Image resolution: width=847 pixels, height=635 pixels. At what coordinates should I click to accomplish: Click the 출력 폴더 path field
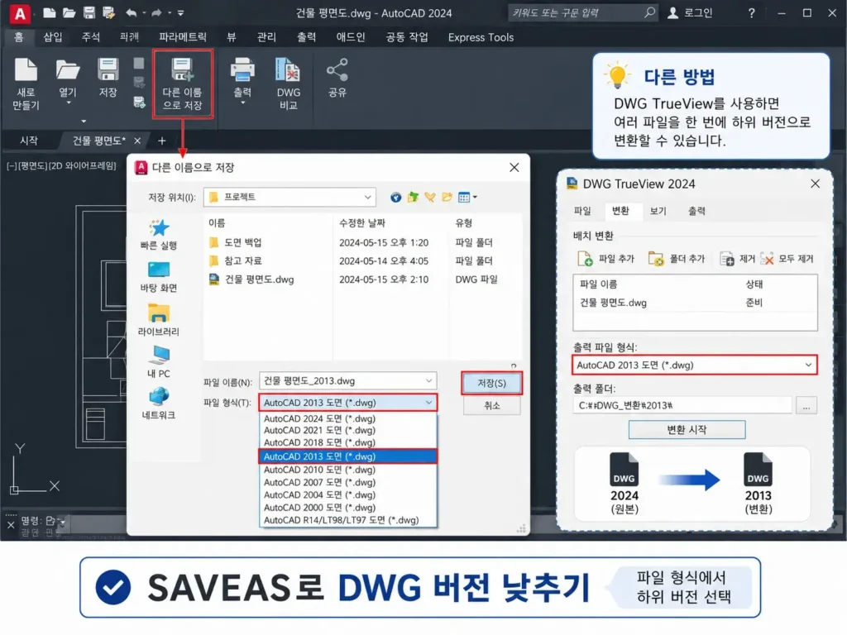pos(682,405)
